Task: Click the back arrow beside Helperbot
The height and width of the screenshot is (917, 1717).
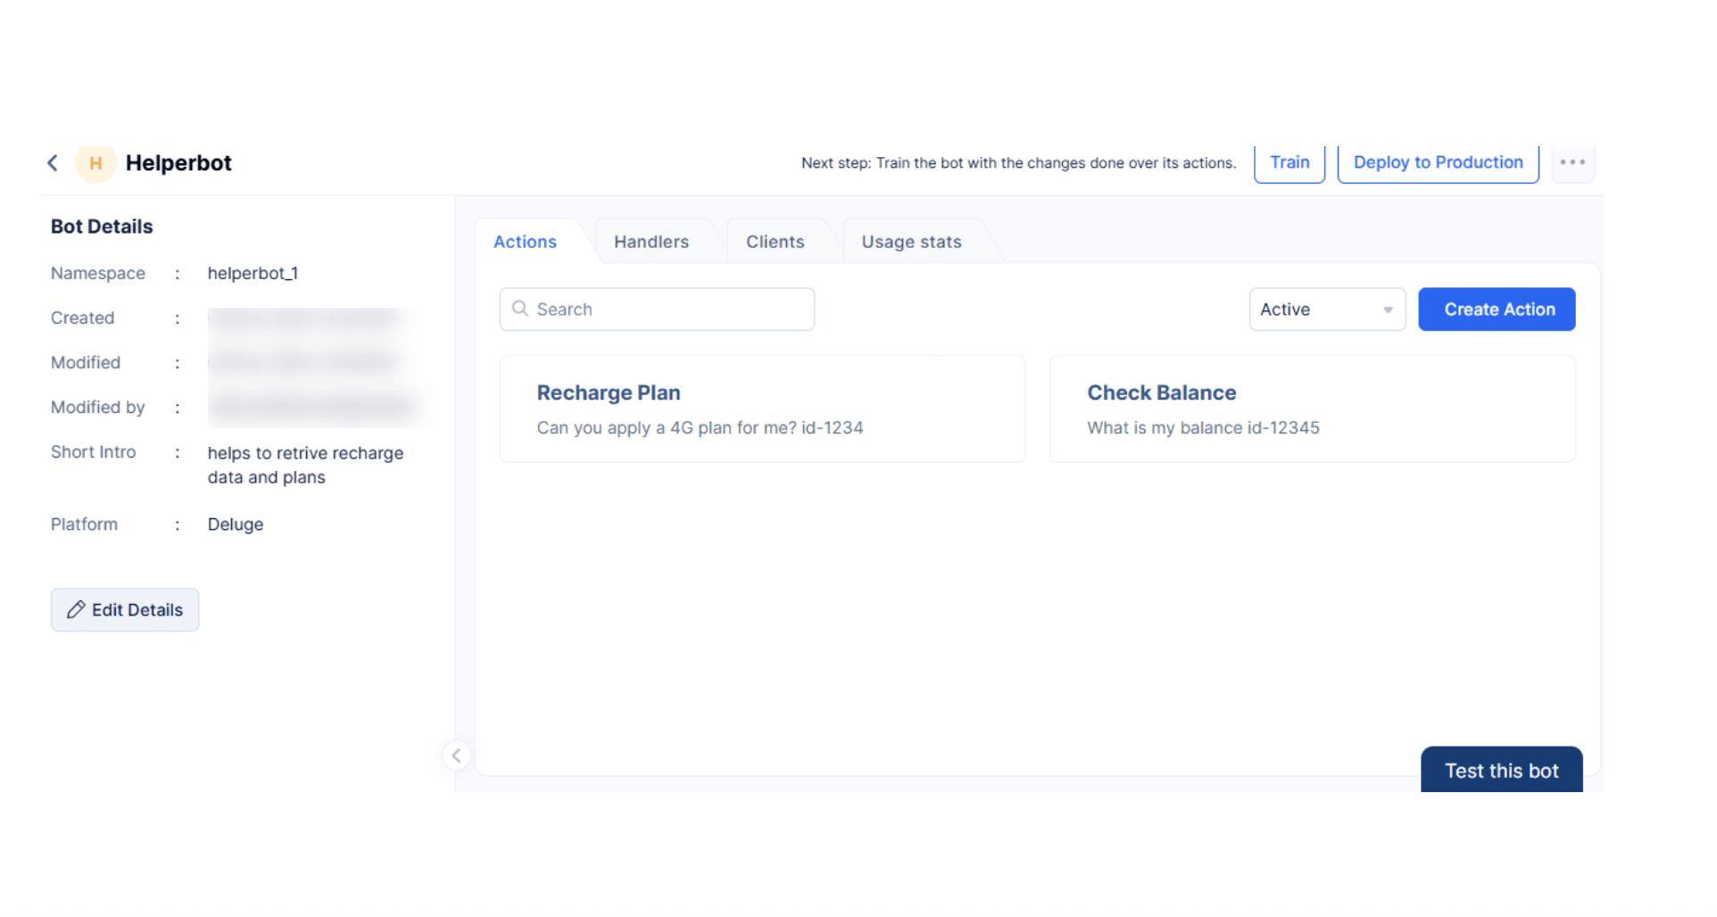Action: pos(53,162)
